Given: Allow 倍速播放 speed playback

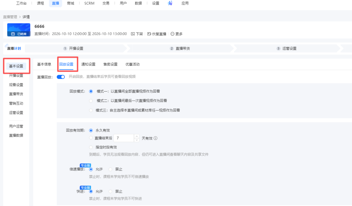Looking at the screenshot, I should (x=91, y=169).
